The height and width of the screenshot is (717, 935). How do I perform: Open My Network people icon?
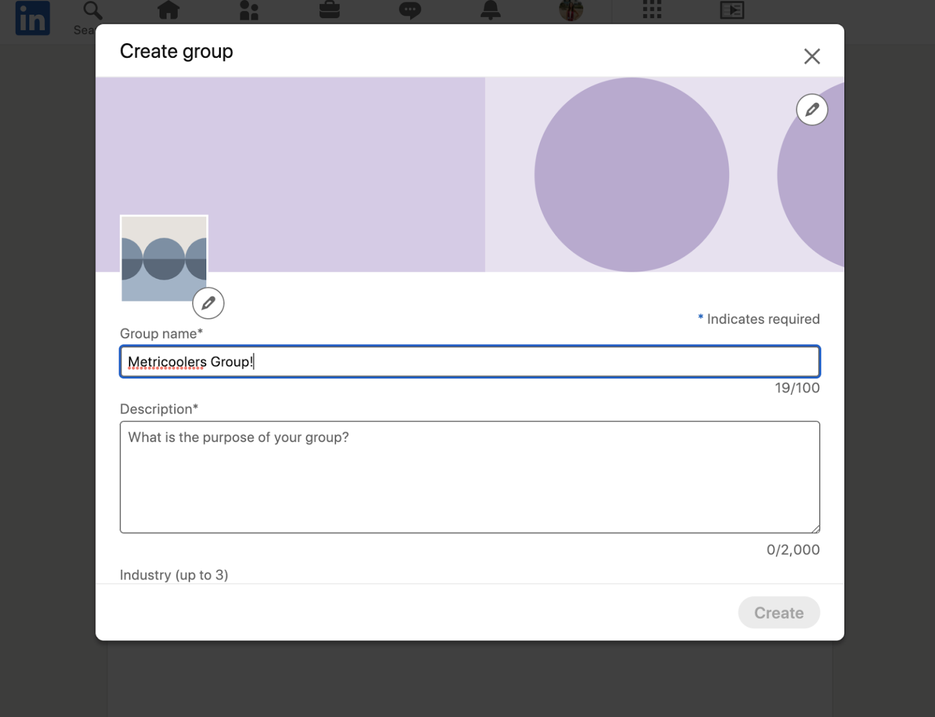(249, 10)
